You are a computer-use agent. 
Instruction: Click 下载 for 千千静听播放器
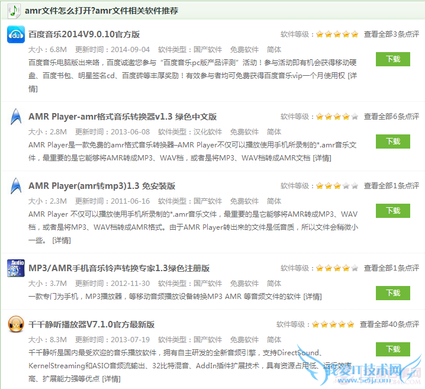[393, 349]
